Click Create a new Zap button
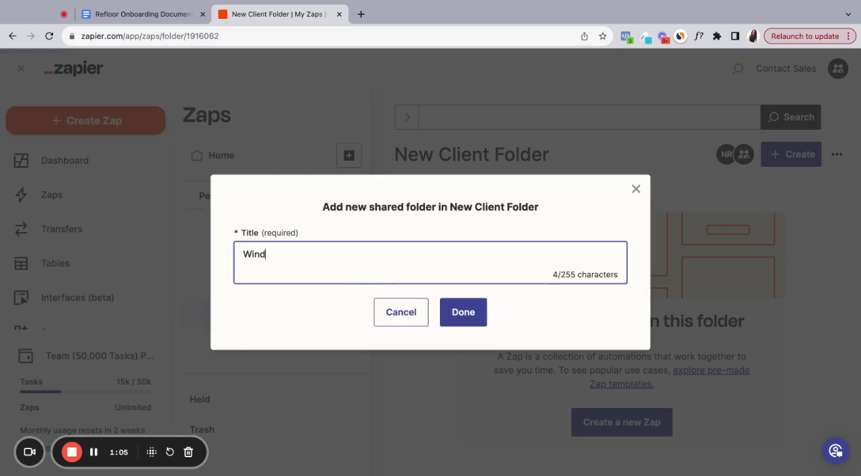The width and height of the screenshot is (861, 476). (x=622, y=422)
